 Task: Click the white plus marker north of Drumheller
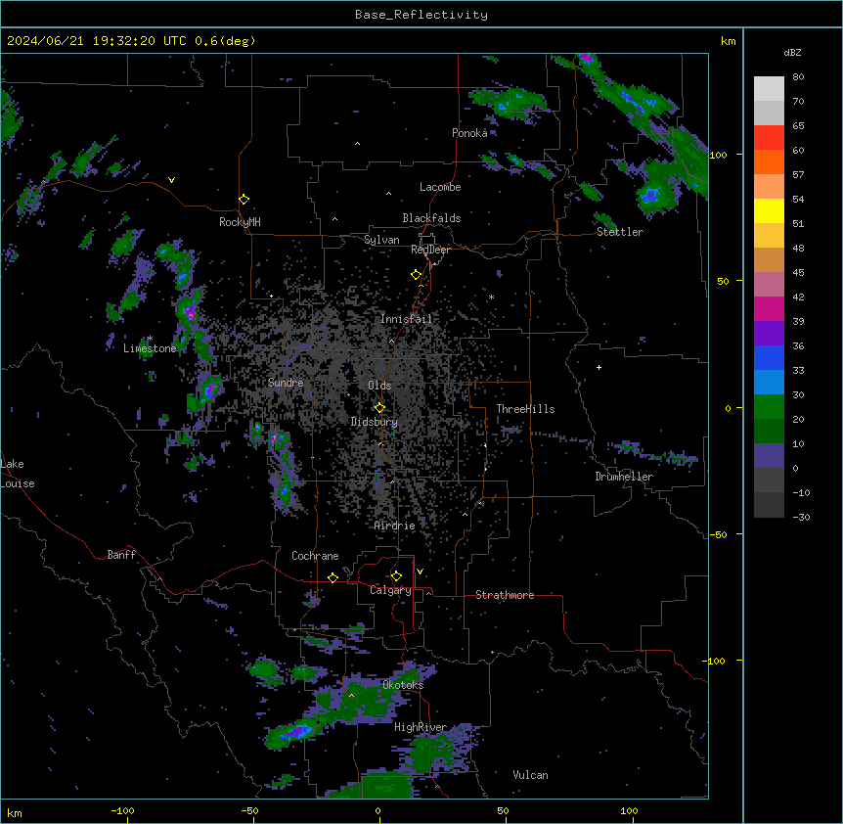(599, 367)
